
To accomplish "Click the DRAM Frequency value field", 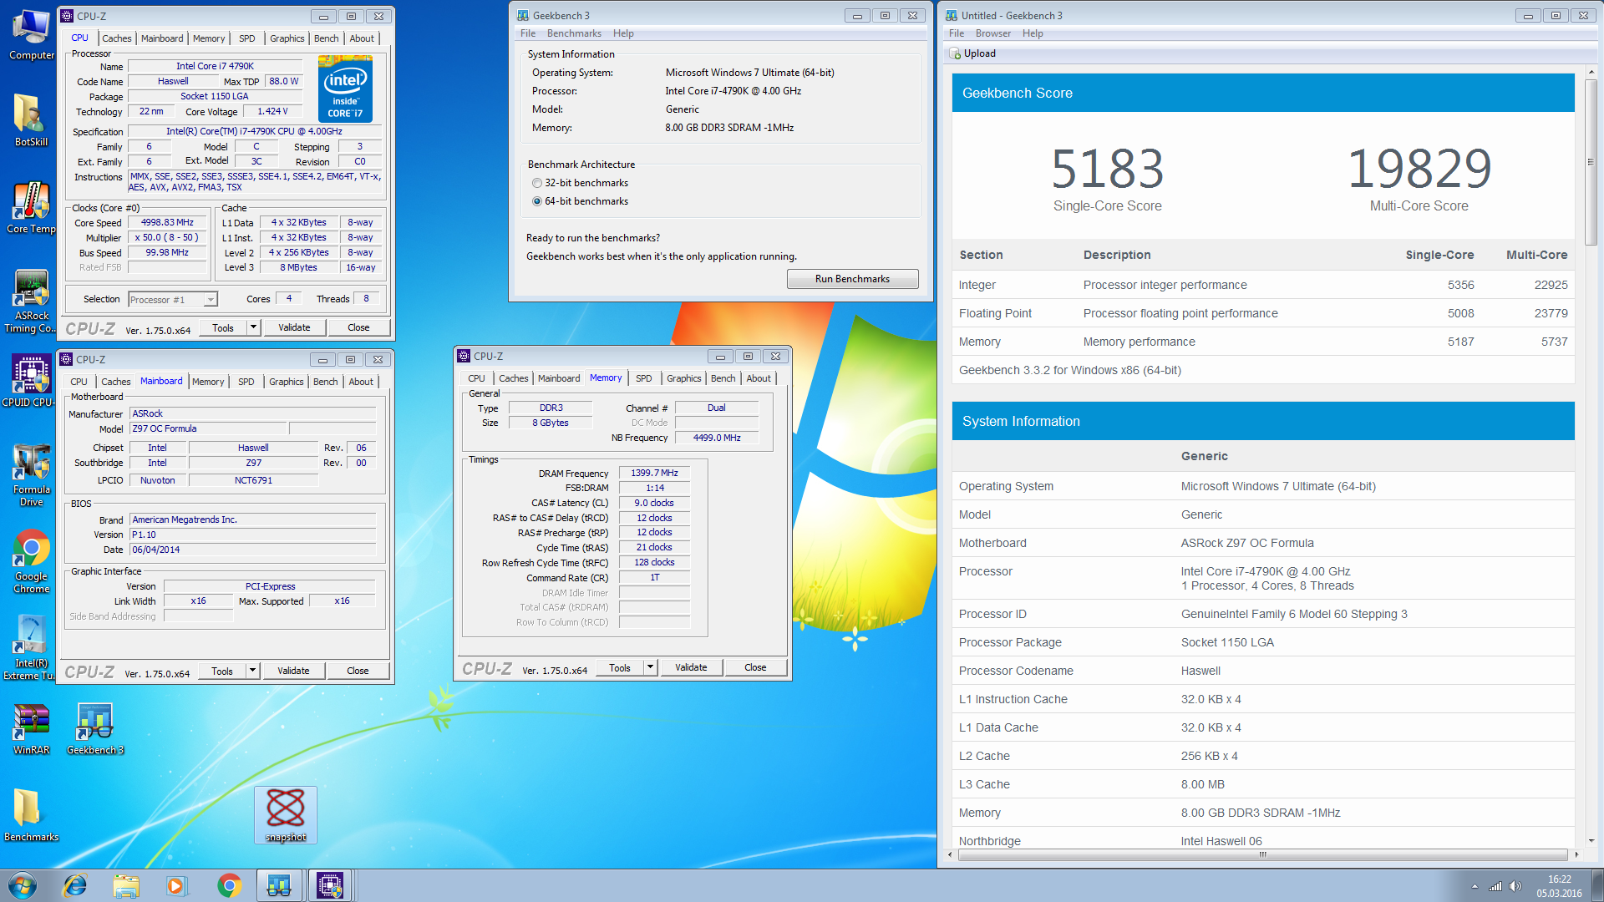I will point(654,473).
